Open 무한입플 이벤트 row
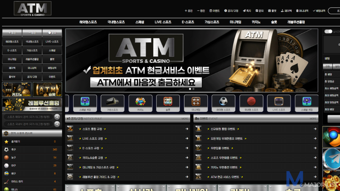The image size is (340, 191). point(256,148)
